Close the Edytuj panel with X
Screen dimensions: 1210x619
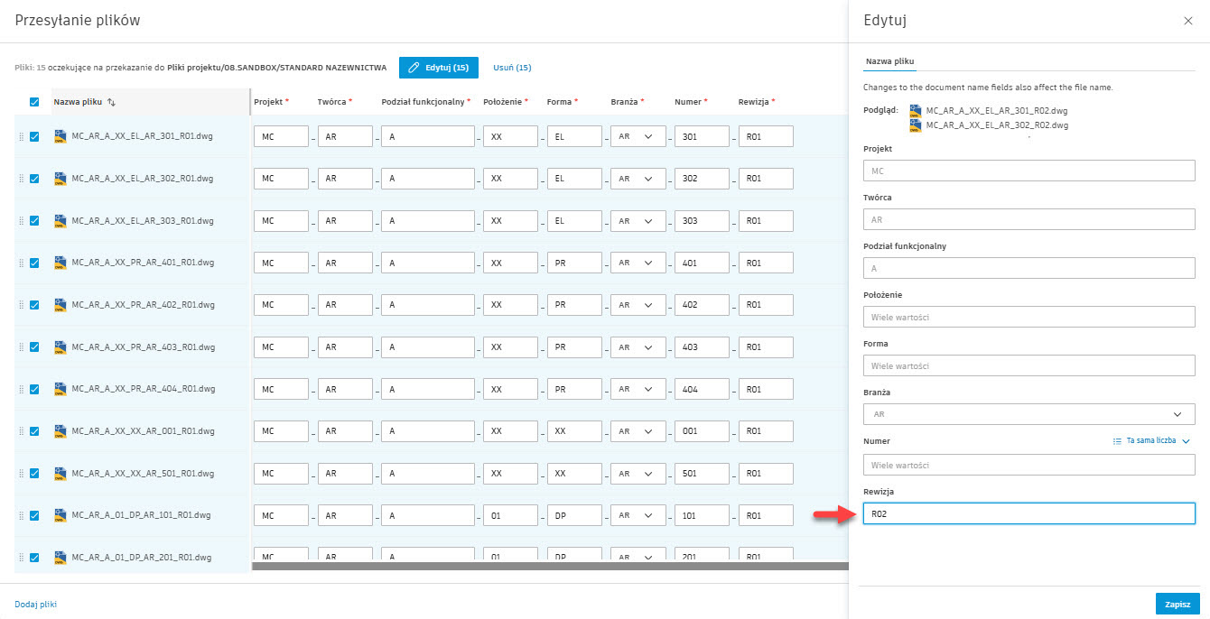pyautogui.click(x=1187, y=21)
